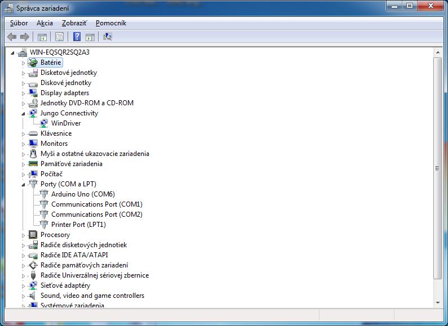The image size is (448, 326).
Task: Click the Radiče pamäťových zariadení icon
Action: point(33,265)
